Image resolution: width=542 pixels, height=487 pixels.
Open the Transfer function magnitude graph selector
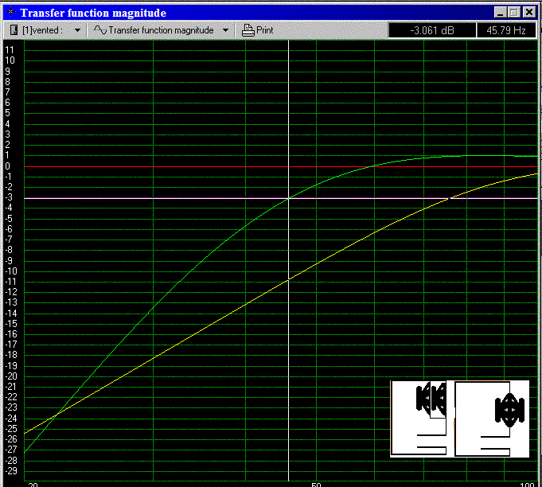161,30
